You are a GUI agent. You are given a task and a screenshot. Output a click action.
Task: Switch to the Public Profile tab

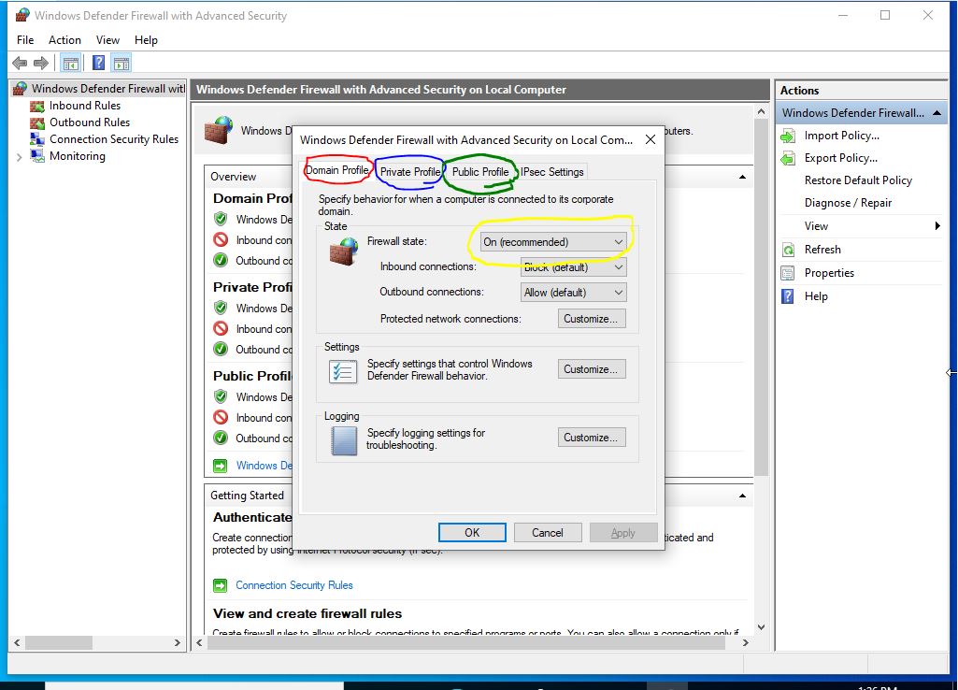[x=480, y=172]
